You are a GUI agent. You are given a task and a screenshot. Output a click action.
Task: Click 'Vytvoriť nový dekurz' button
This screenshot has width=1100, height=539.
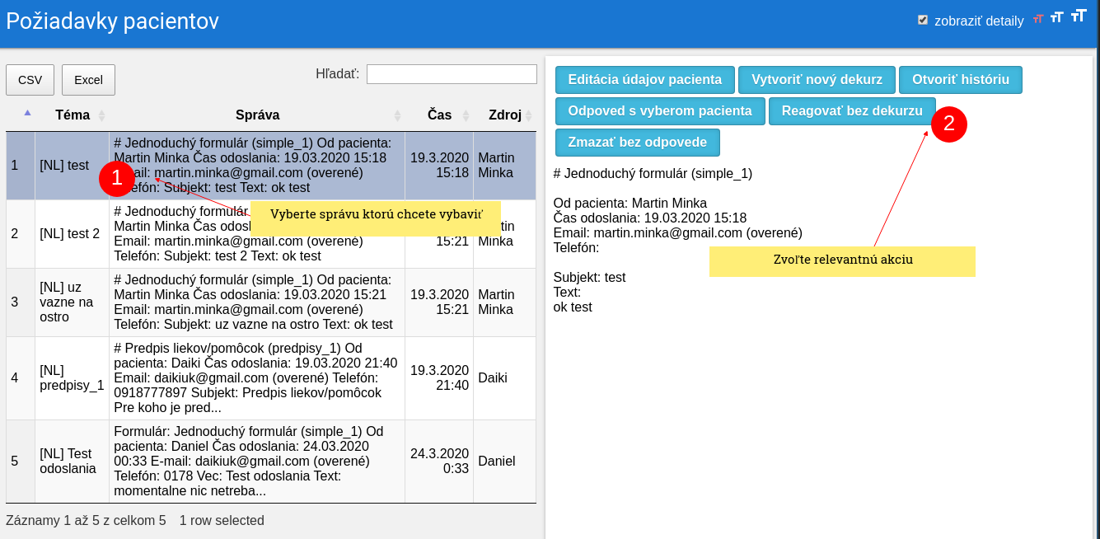[x=817, y=80]
